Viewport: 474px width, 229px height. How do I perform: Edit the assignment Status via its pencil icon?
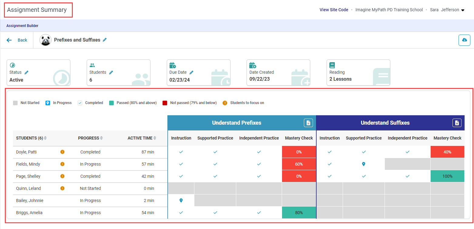coord(27,72)
